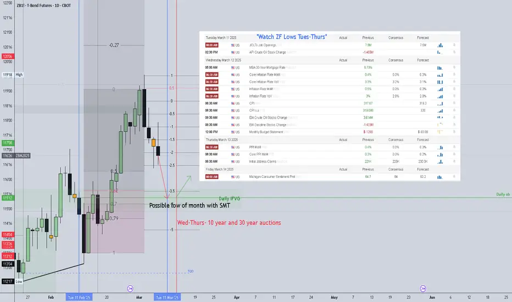
Task: Click the red 120'06 price label
Action: [x=8, y=57]
